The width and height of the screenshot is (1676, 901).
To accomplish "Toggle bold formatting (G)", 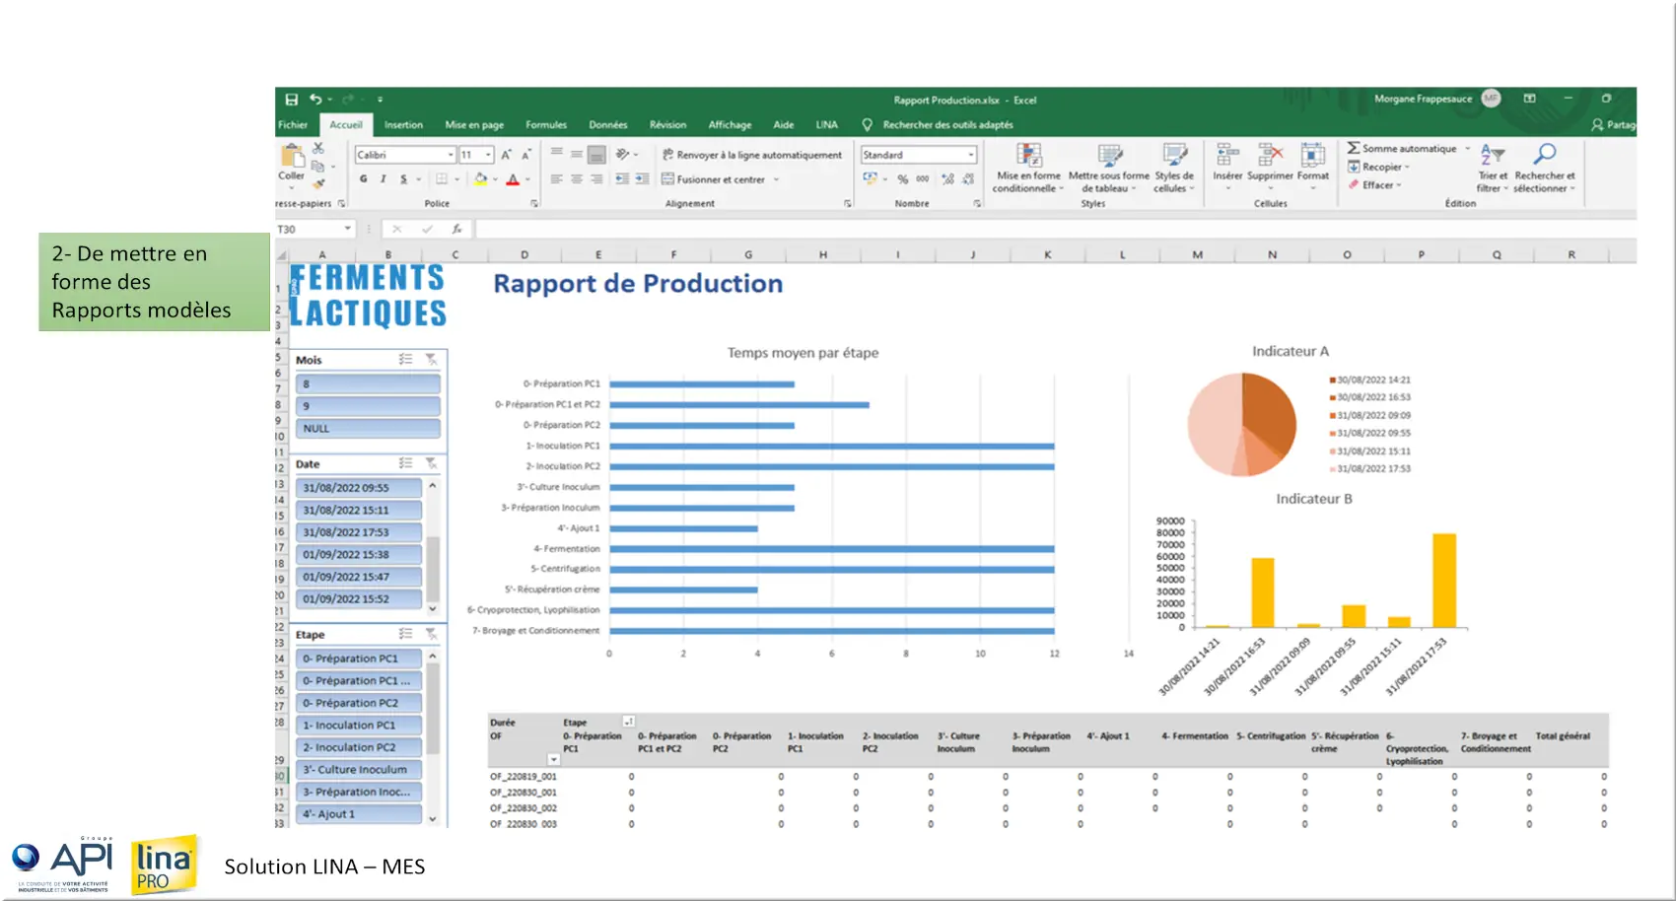I will pos(364,179).
